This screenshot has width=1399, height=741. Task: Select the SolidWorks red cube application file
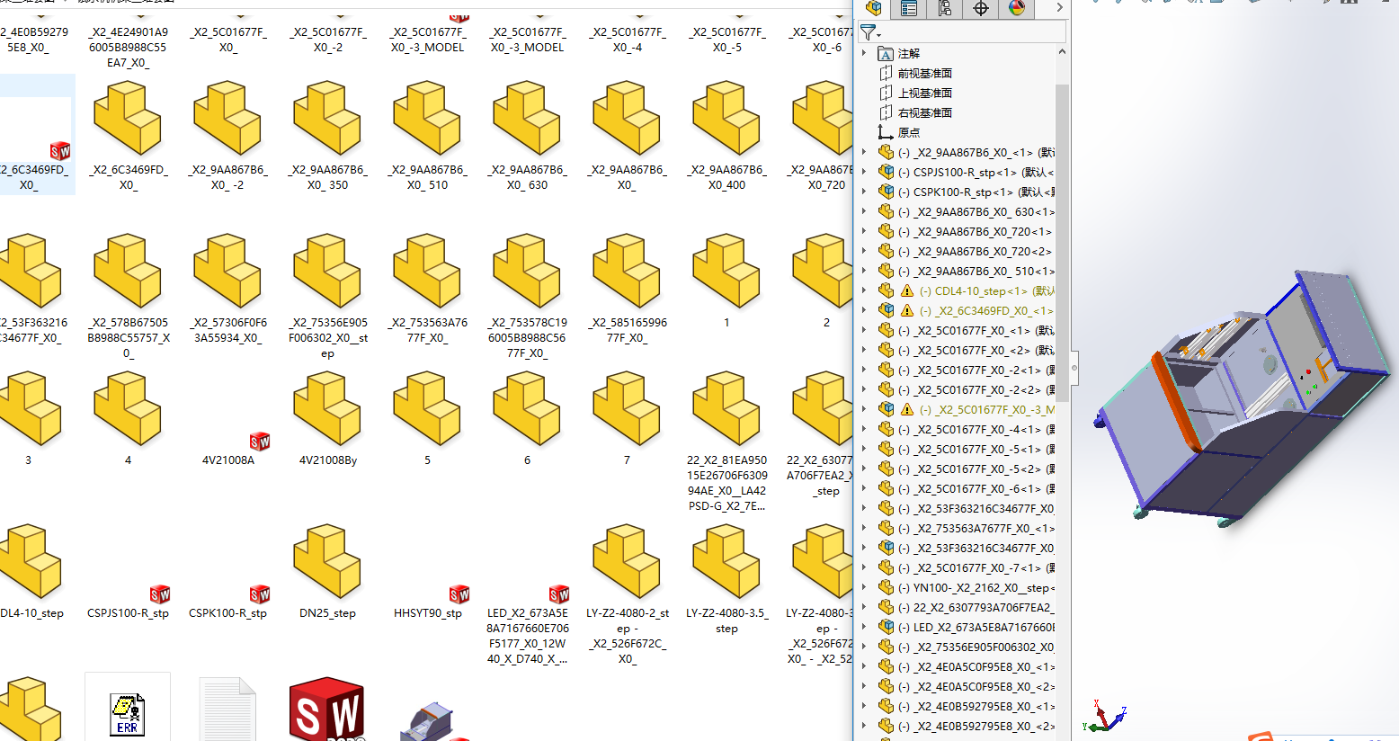[327, 710]
